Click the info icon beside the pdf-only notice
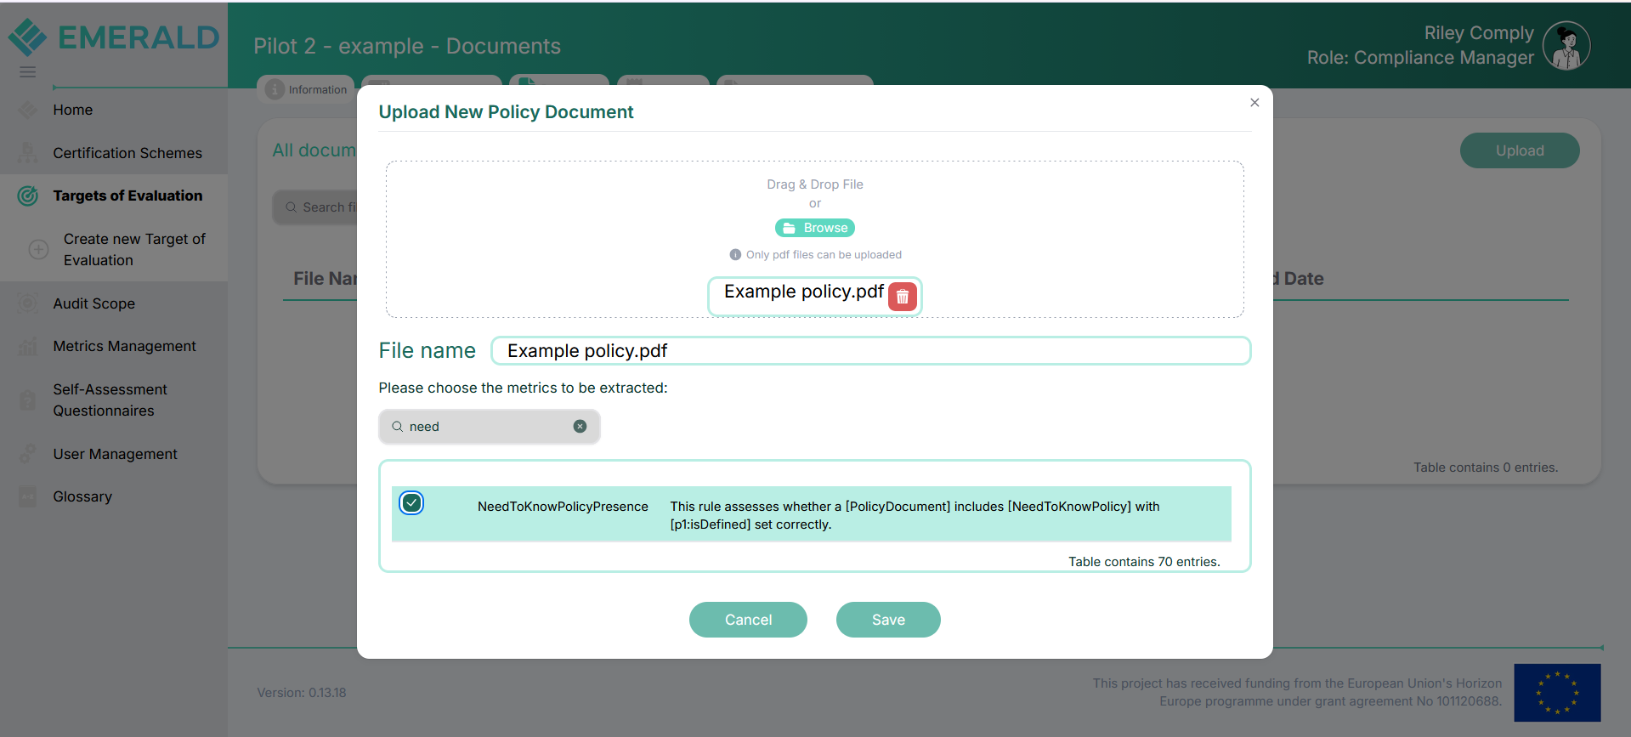Screen dimensions: 1631x737 pyautogui.click(x=735, y=255)
